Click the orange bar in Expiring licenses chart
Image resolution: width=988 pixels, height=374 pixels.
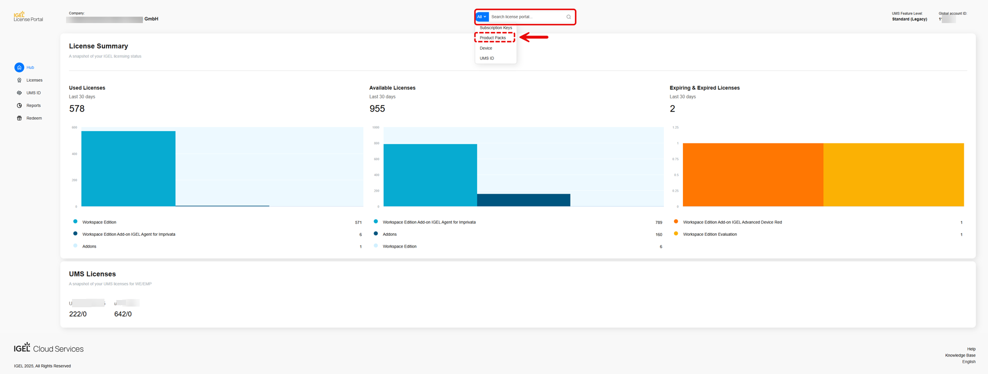[752, 175]
